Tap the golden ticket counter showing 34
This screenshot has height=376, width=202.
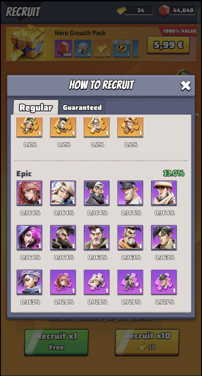coord(135,11)
